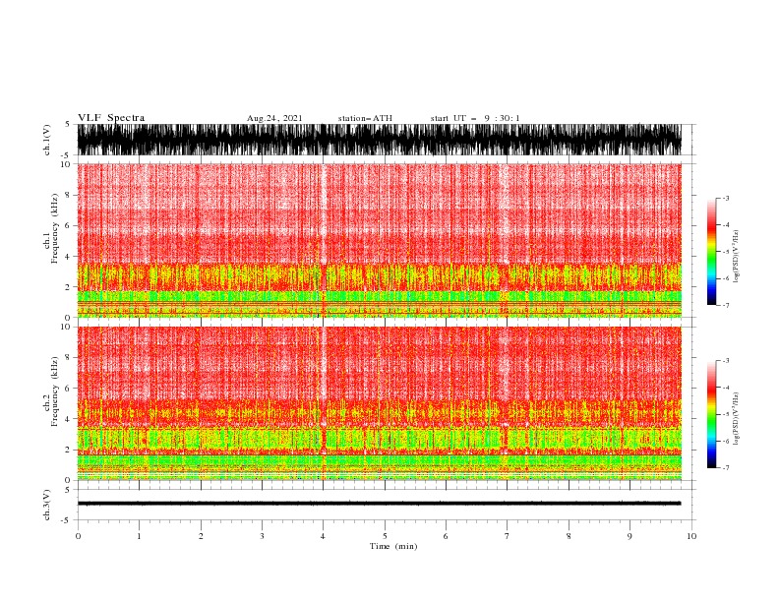Click the -5 tick label of ch.3(V) axis
Screen dimensions: 779x602
coord(67,520)
